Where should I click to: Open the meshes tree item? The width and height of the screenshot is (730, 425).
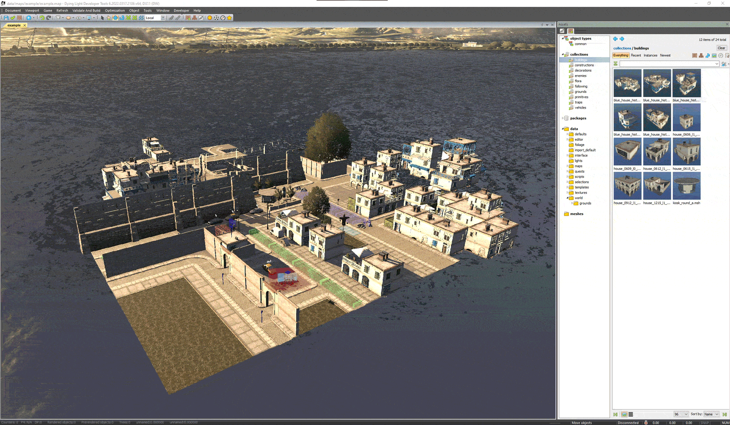coord(576,214)
